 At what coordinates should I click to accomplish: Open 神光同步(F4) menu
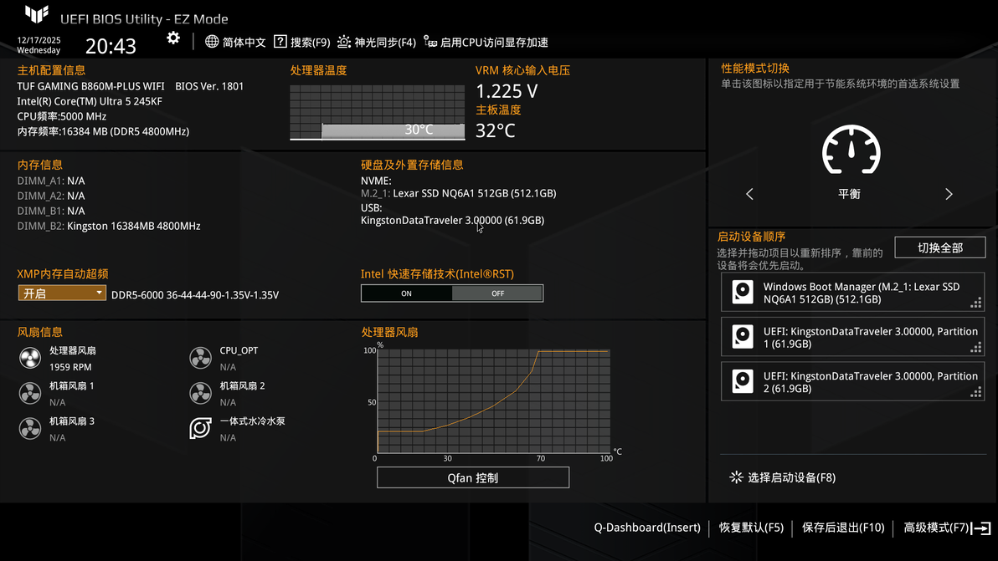click(x=385, y=43)
